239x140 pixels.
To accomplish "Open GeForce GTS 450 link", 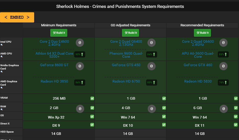I will 126,65.
